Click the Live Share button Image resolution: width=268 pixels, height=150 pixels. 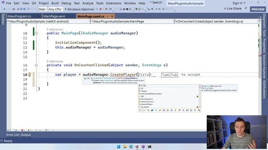click(233, 8)
